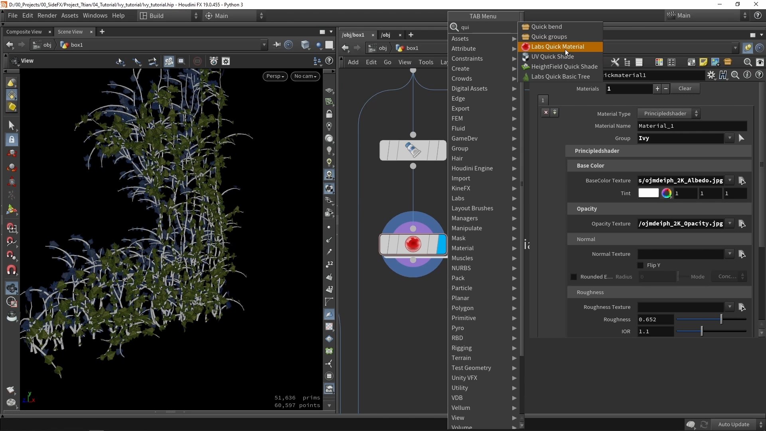This screenshot has height=431, width=766.
Task: Click the white Tint color swatch
Action: tap(648, 193)
